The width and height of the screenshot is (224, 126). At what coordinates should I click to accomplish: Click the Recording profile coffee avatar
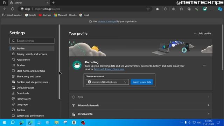77,65
